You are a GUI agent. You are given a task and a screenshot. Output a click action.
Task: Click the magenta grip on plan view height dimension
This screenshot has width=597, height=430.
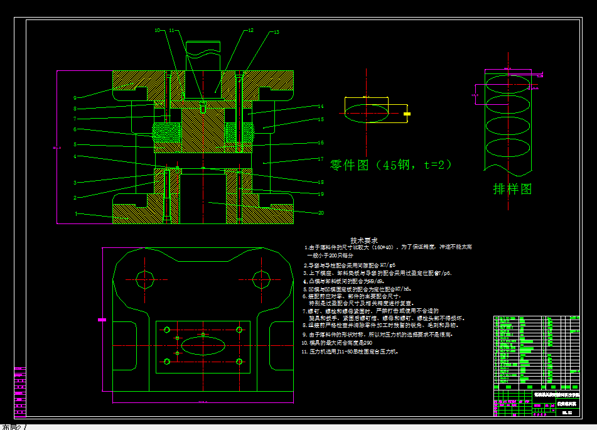102,320
